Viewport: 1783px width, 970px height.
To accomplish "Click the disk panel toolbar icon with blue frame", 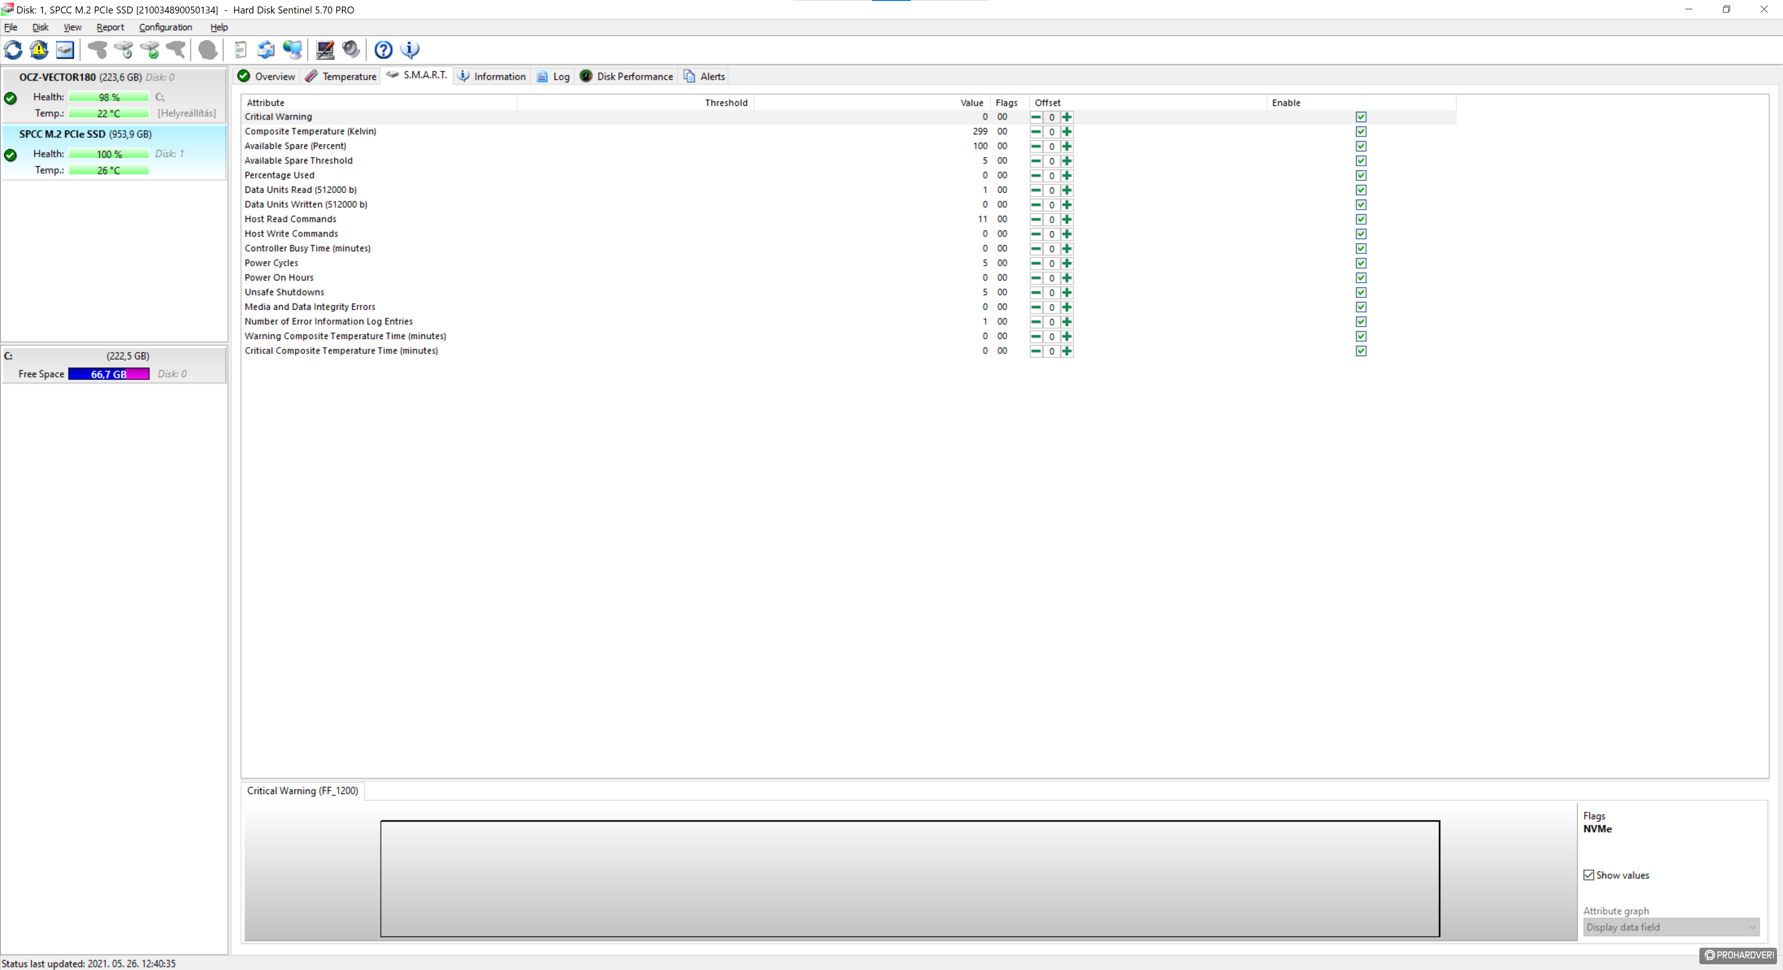I will [65, 50].
